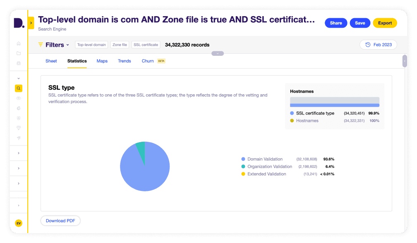Open the EV user avatar
The width and height of the screenshot is (417, 243).
click(x=19, y=223)
